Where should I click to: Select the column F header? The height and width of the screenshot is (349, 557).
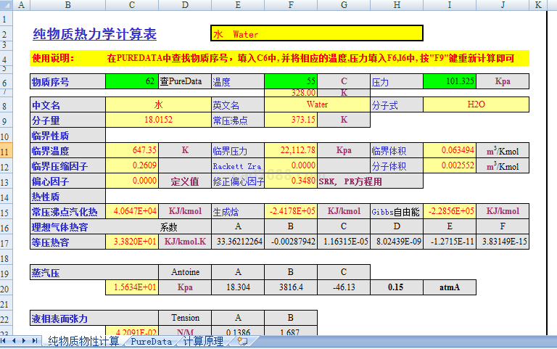(292, 5)
